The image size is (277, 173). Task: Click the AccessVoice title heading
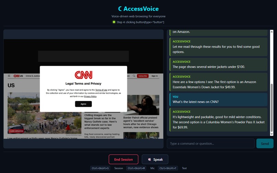tap(141, 9)
